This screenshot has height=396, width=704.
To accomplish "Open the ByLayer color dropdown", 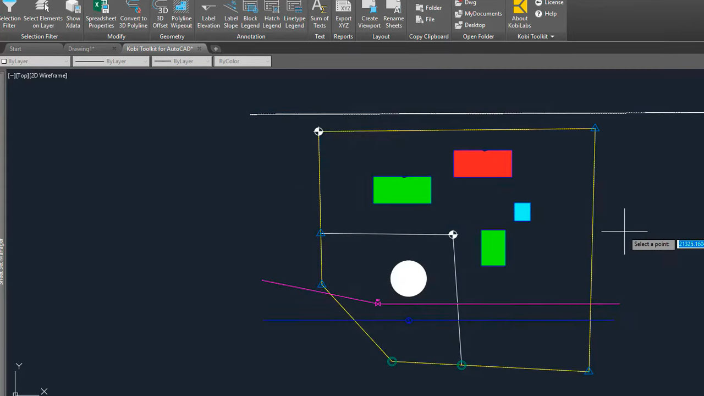I will (x=35, y=61).
